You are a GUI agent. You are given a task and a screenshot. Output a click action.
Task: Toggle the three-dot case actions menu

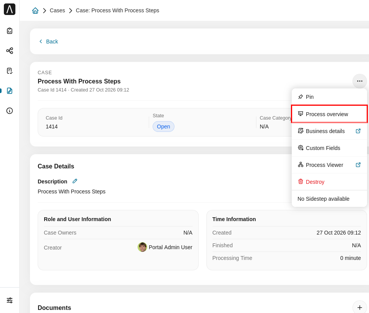[360, 81]
